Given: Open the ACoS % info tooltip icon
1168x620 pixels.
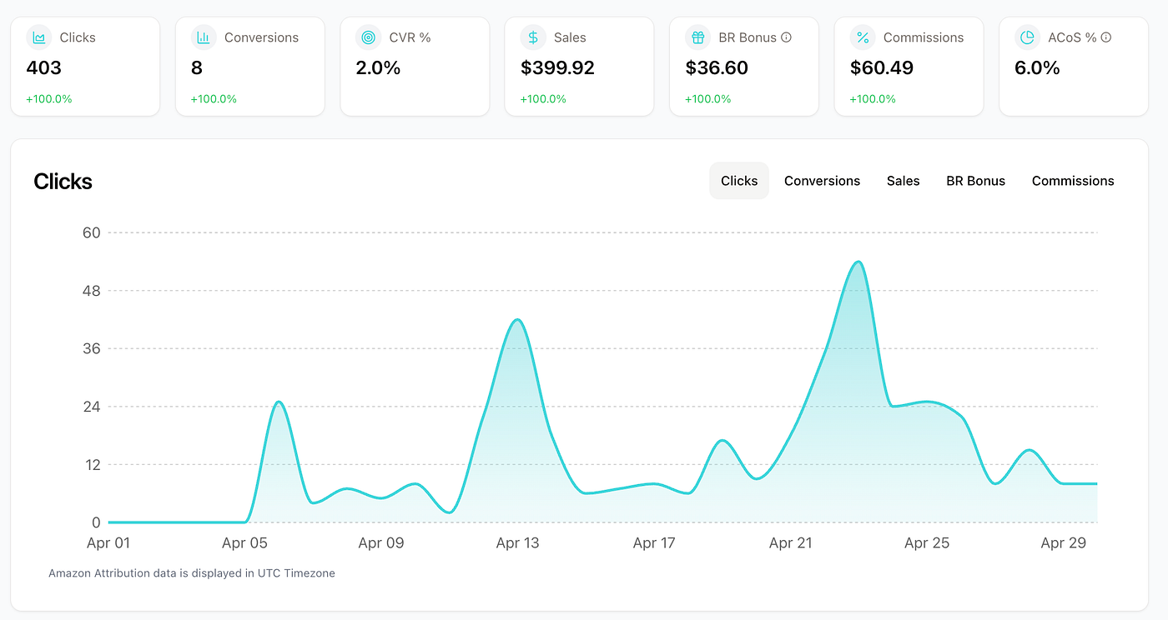Looking at the screenshot, I should click(x=1106, y=37).
